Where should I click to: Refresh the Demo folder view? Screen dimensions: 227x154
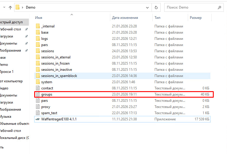(156, 7)
